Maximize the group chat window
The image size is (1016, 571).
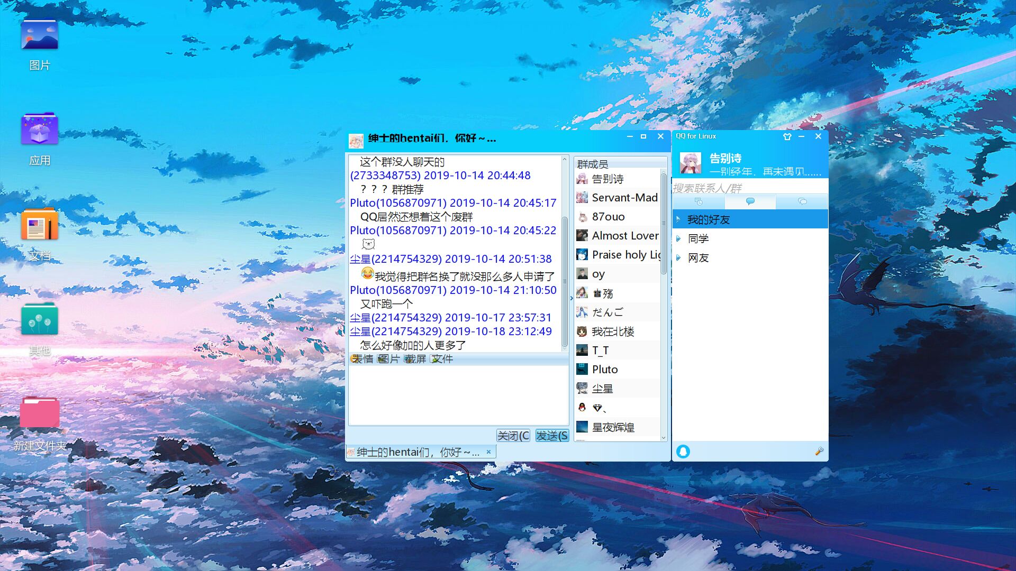(x=644, y=136)
